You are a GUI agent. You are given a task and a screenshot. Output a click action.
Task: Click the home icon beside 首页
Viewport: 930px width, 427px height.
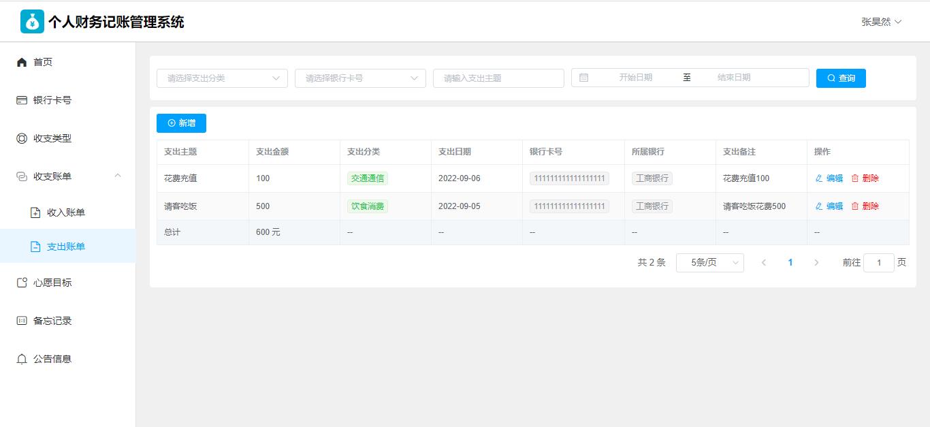coord(22,62)
